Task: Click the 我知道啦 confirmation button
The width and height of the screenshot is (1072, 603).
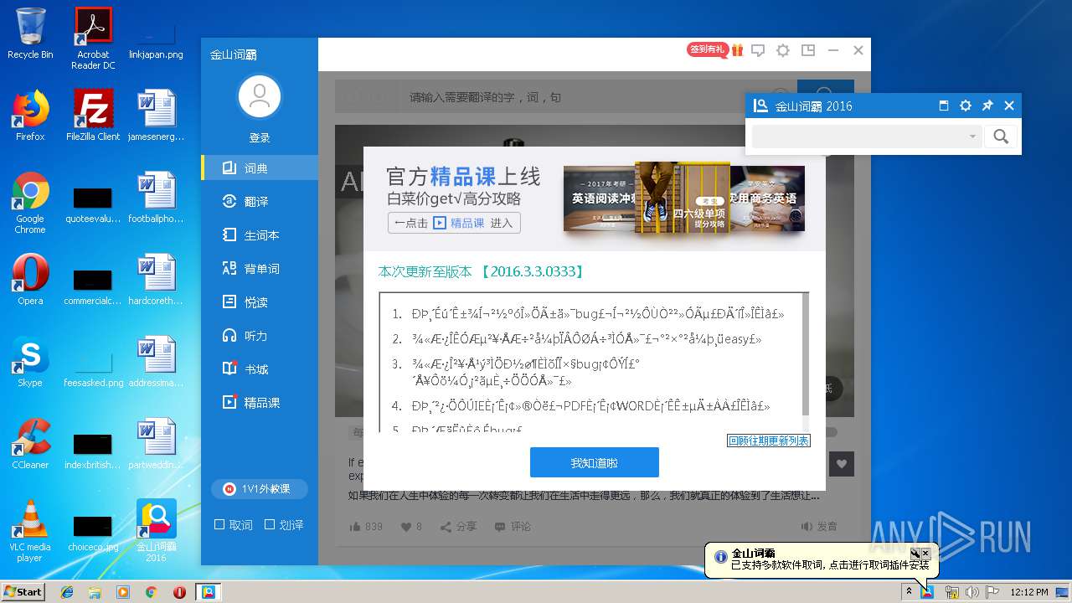Action: coord(595,462)
